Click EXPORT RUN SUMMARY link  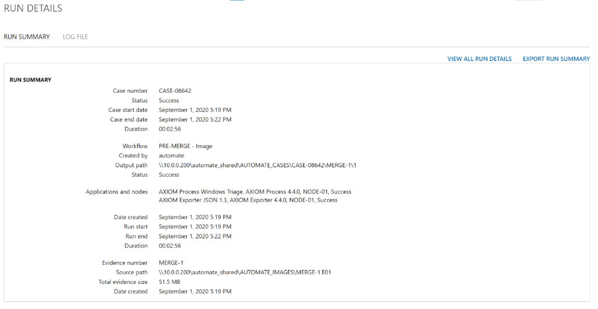[x=556, y=59]
